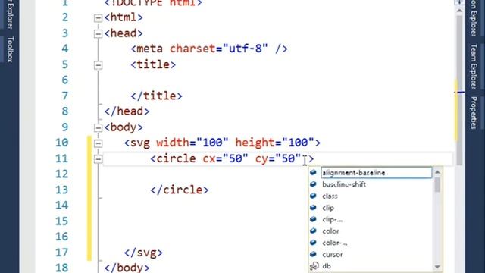The image size is (485, 273).
Task: Click the snippet icon beside db
Action: (x=314, y=266)
